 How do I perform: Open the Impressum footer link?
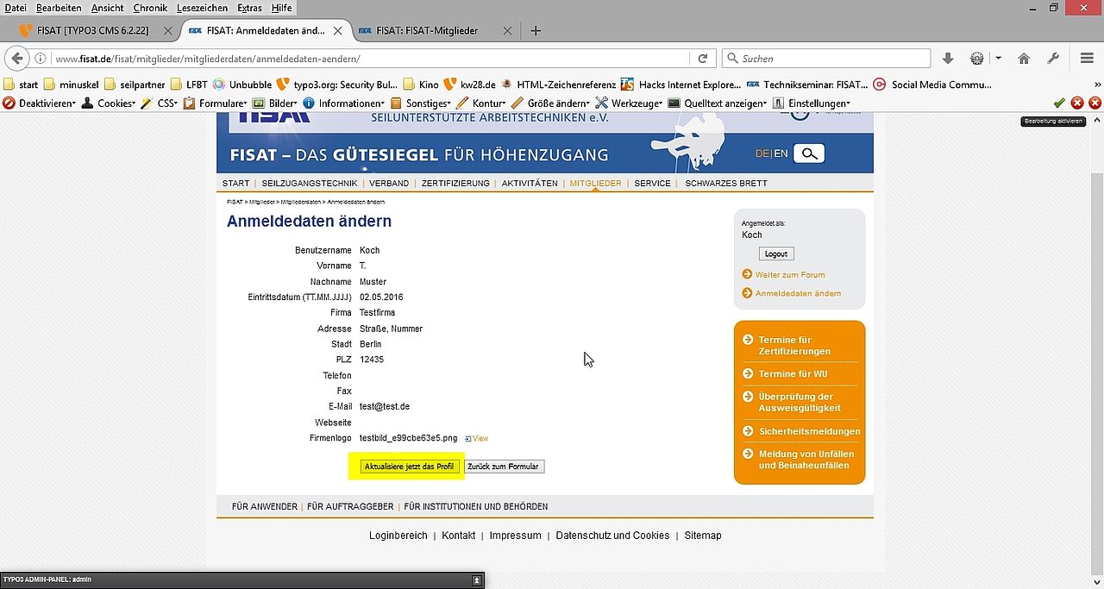pyautogui.click(x=515, y=536)
